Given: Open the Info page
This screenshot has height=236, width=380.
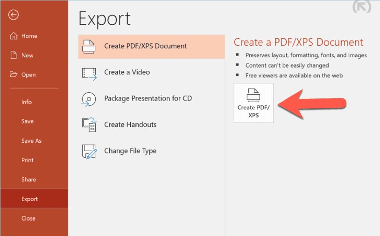Looking at the screenshot, I should (x=34, y=102).
